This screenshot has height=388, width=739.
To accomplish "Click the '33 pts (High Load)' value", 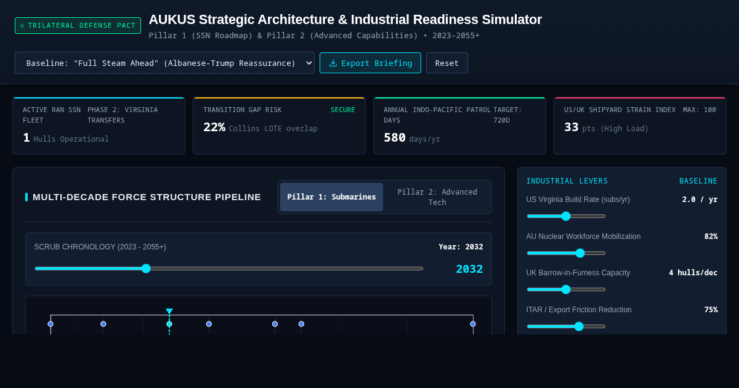I will 607,127.
